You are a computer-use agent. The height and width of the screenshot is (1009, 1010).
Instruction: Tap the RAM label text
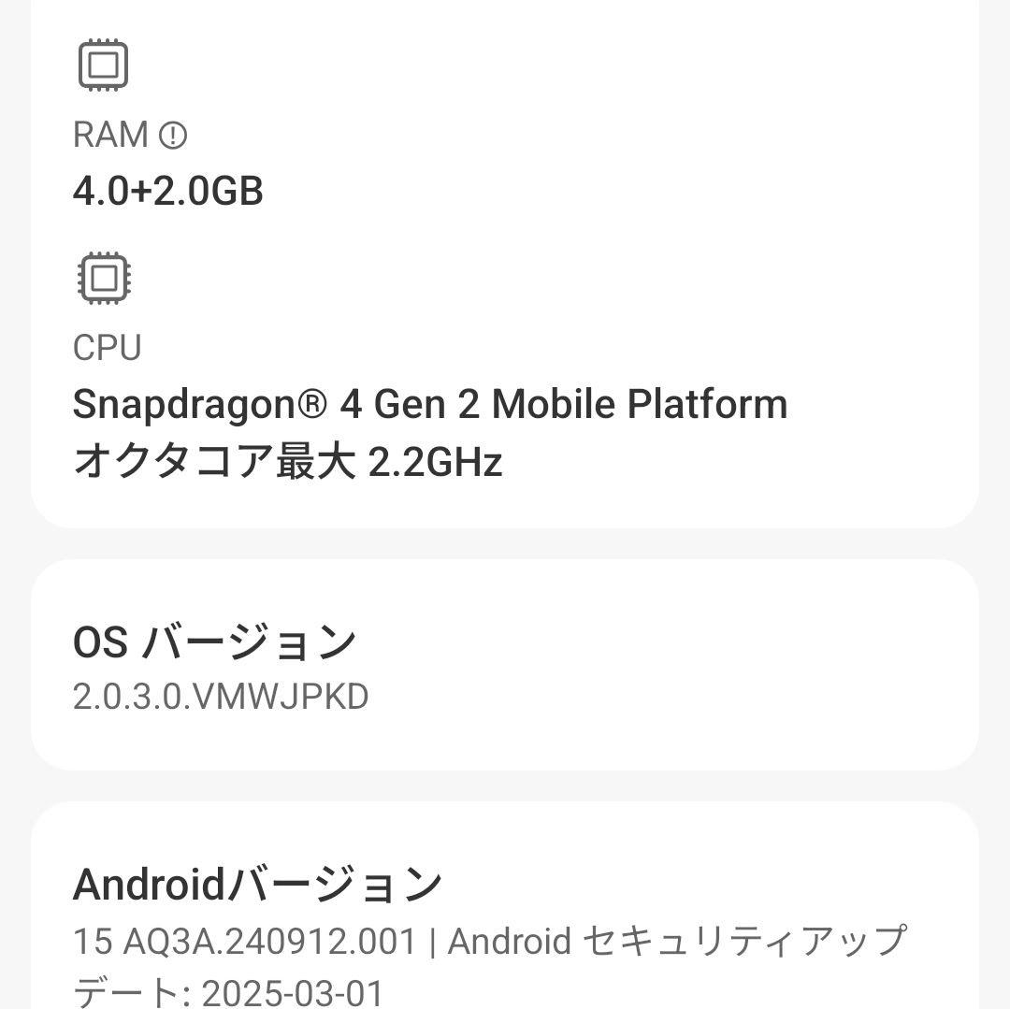(x=109, y=136)
